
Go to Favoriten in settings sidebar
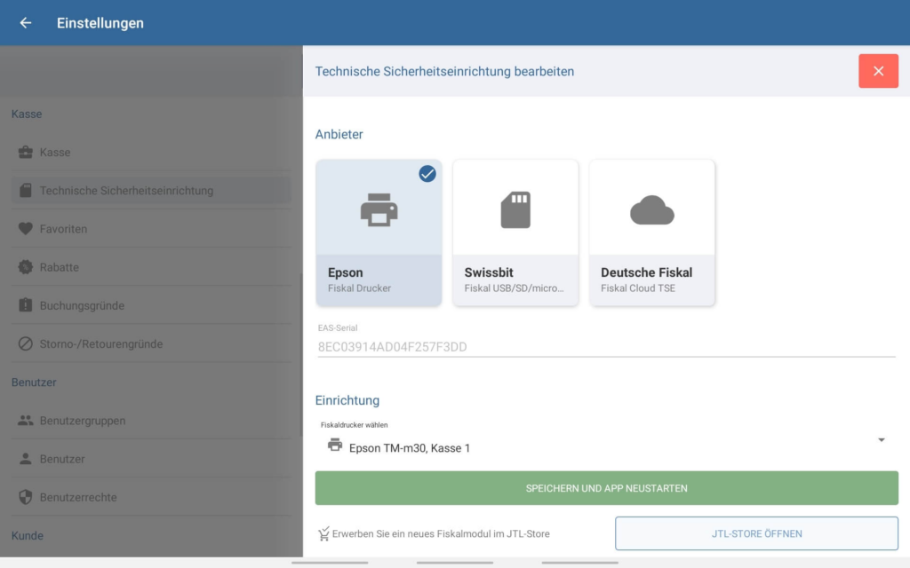tap(63, 229)
